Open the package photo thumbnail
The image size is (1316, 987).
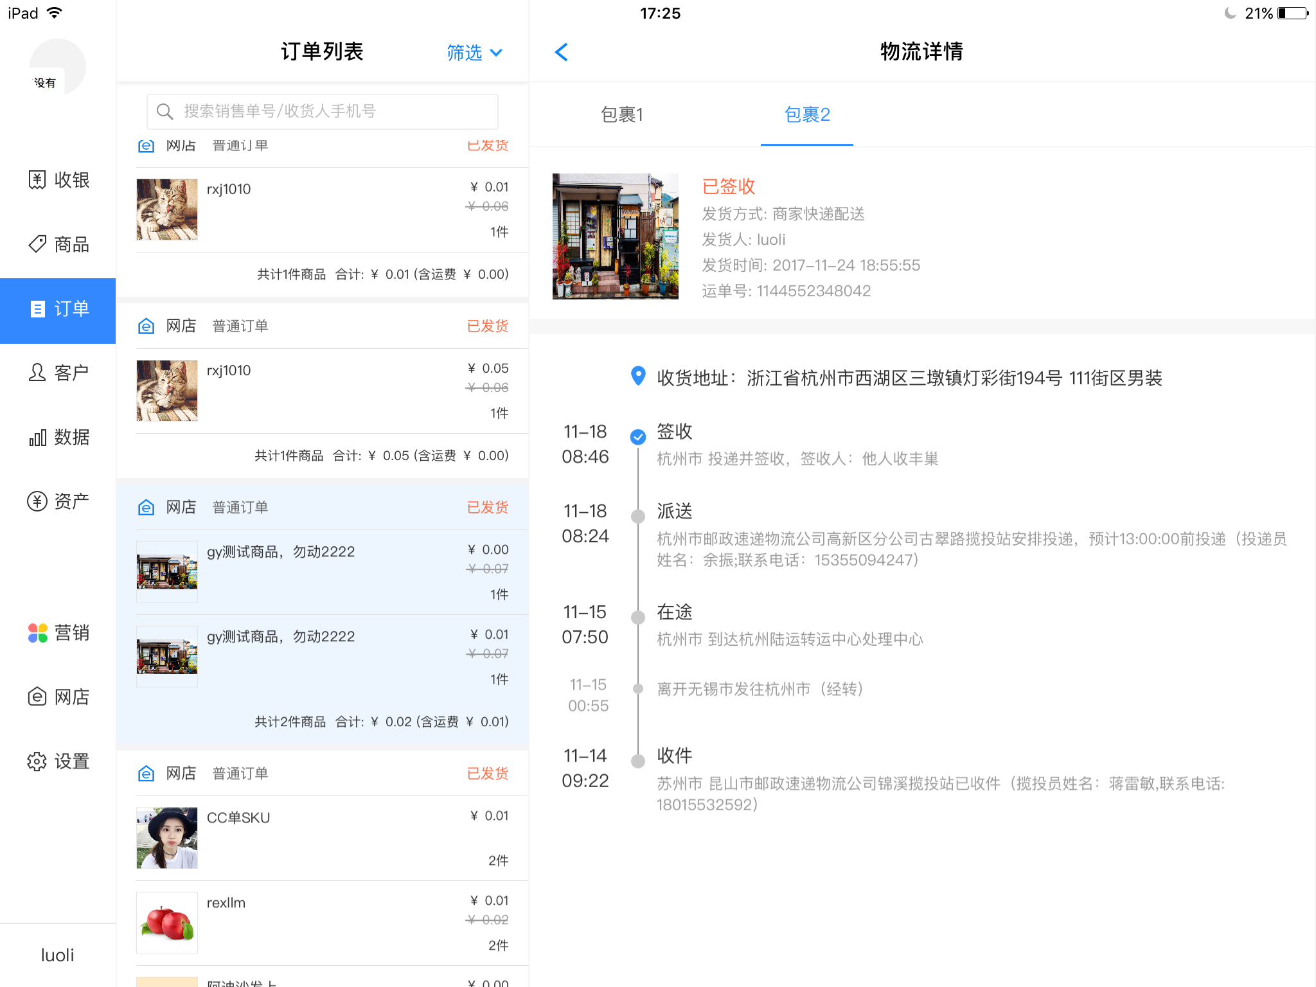click(x=615, y=236)
